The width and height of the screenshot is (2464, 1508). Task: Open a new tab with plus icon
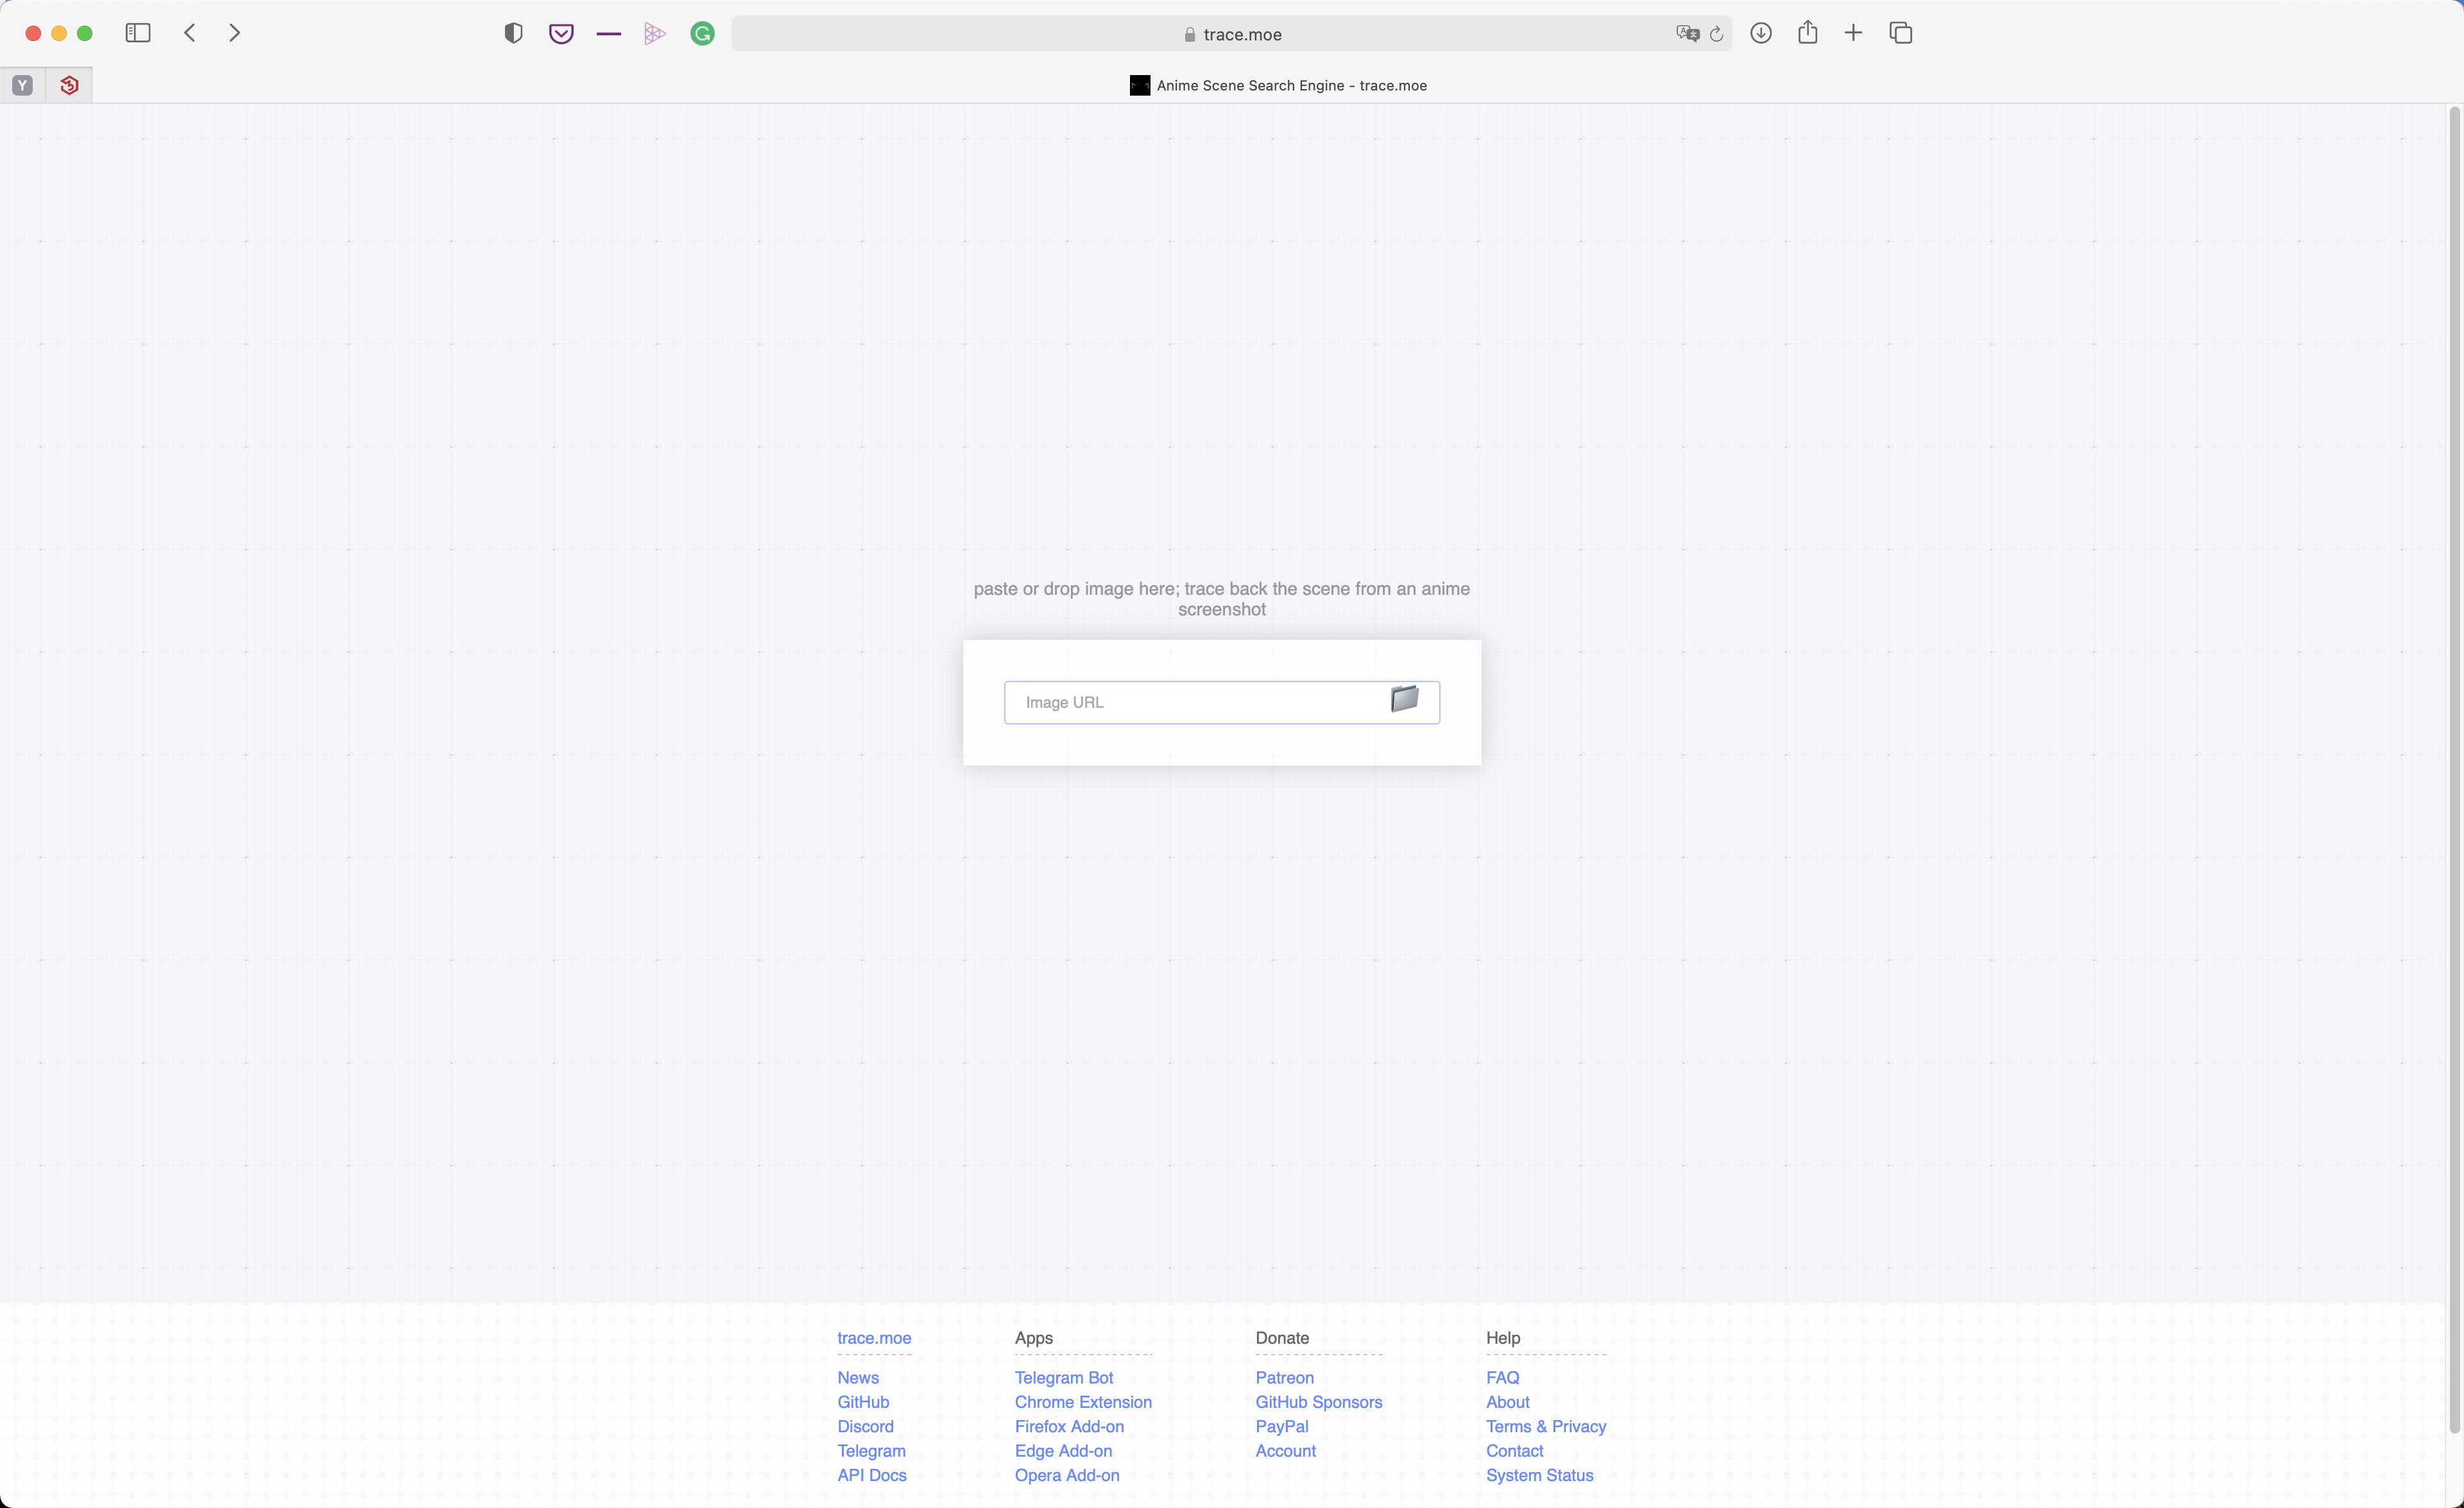[x=1853, y=33]
